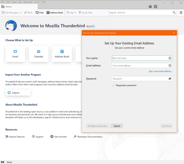Open the View menu
Screen dimensions: 184x164
pos(14,2)
